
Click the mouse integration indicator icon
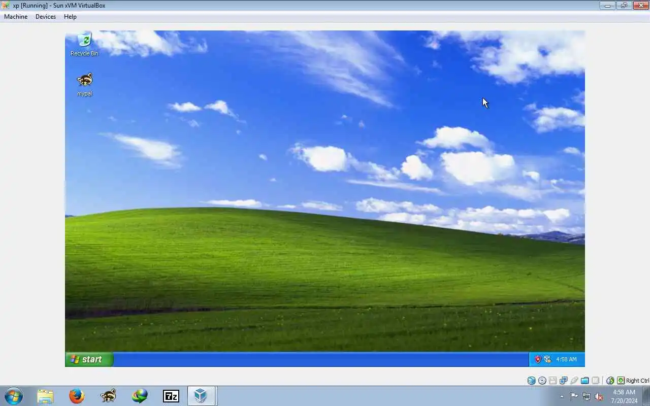coord(610,381)
